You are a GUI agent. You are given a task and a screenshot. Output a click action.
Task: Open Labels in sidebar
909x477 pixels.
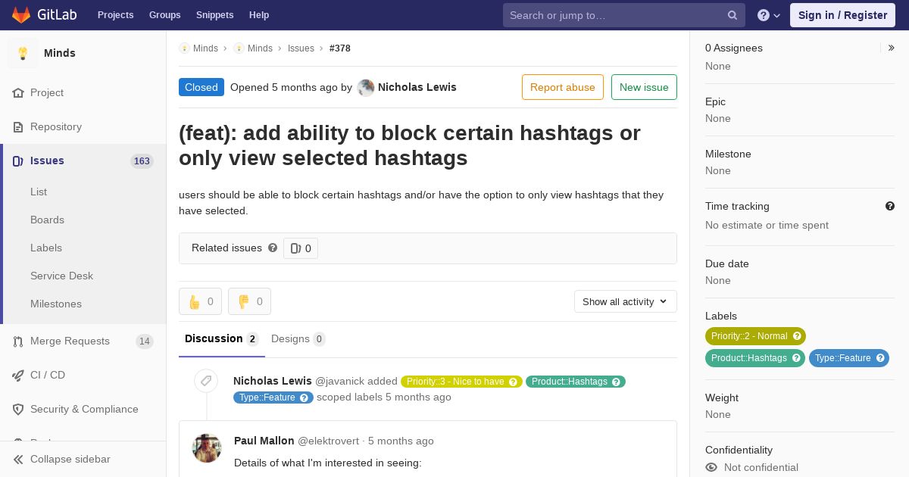coord(46,248)
